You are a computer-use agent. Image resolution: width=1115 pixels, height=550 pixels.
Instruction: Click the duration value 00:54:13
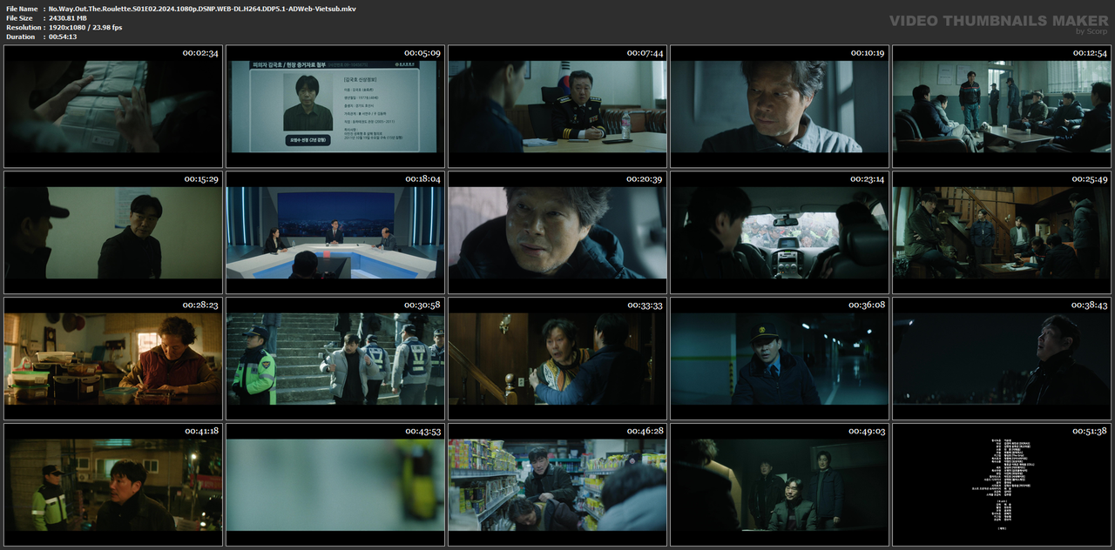[x=63, y=37]
